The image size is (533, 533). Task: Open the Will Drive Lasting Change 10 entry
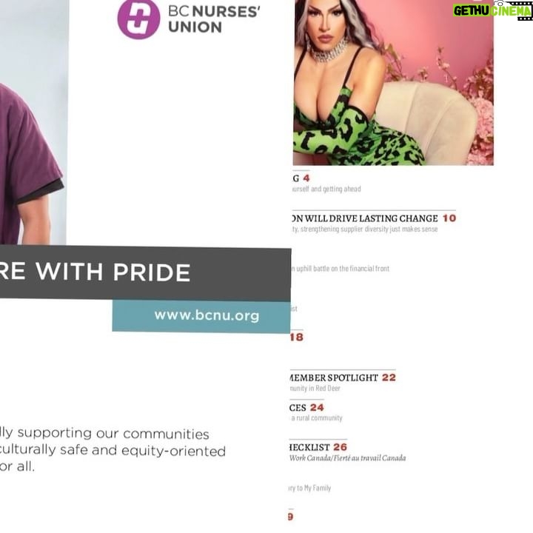374,218
